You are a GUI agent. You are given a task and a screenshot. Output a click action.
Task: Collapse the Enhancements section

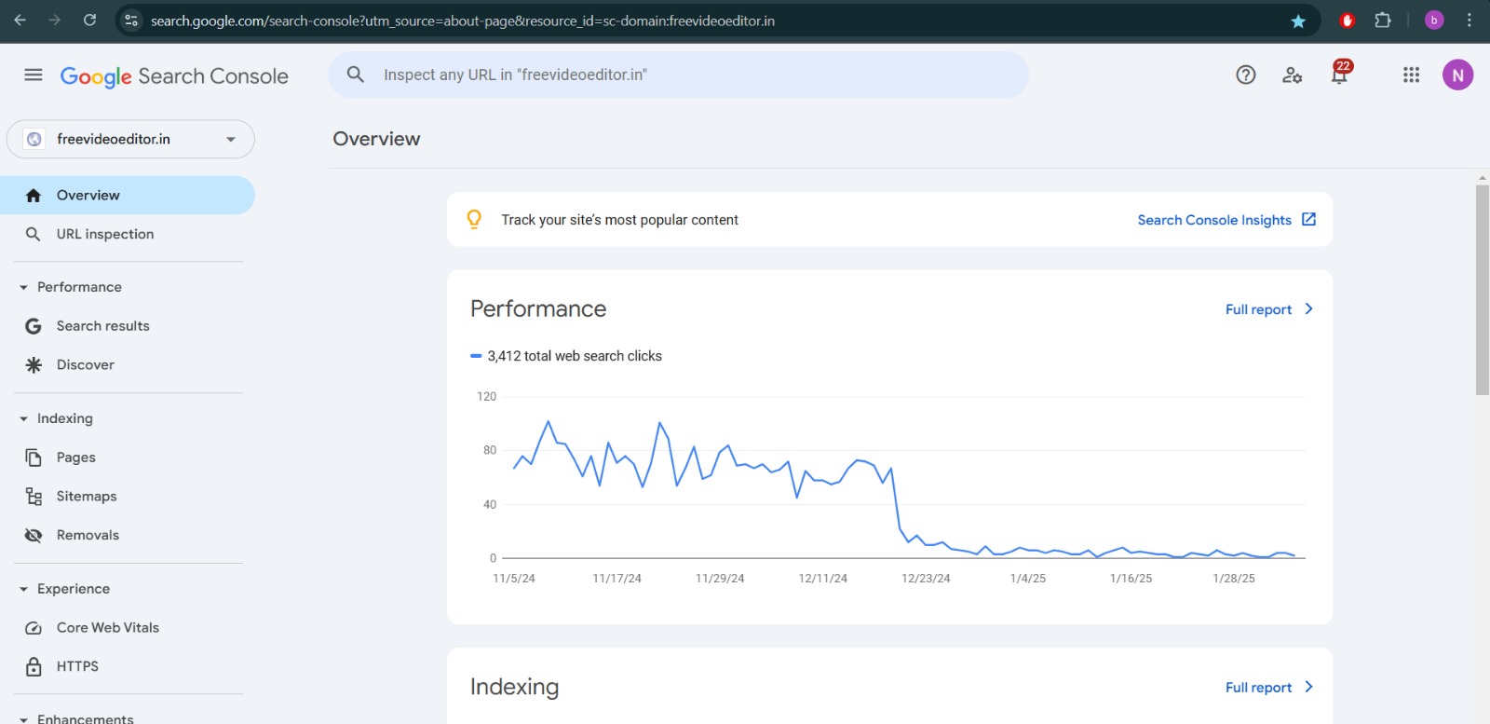click(x=76, y=718)
